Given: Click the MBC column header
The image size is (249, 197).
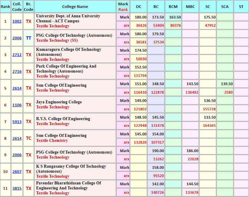Looking at the screenshot, I should pos(190,6).
